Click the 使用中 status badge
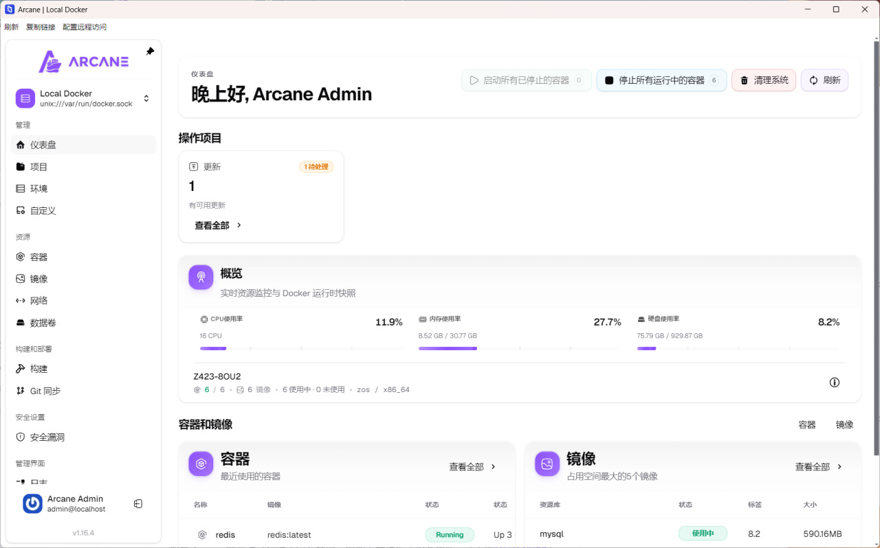This screenshot has height=548, width=880. 703,534
